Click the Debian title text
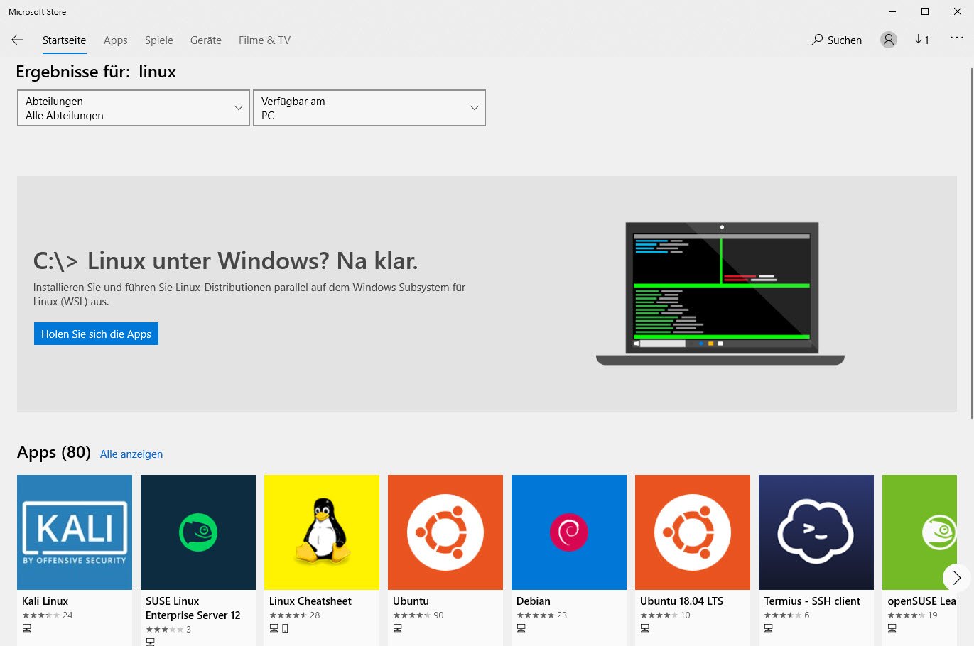 coord(534,601)
